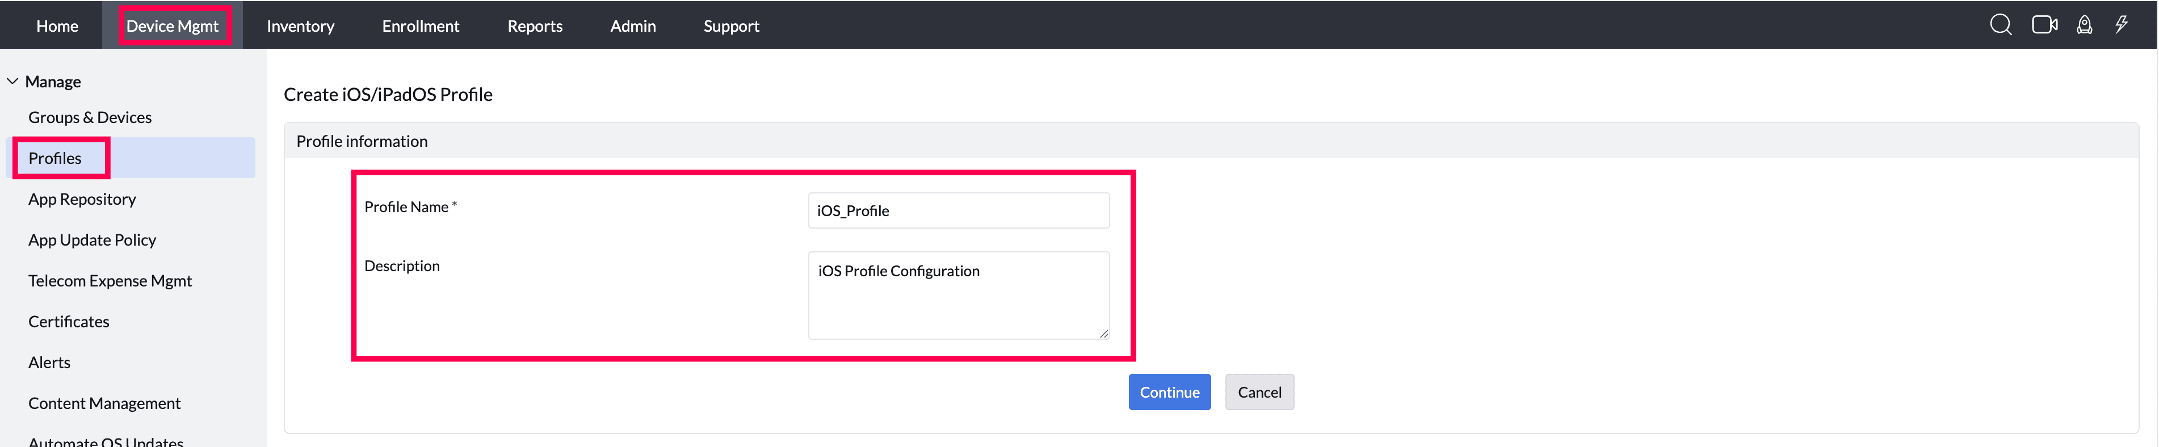Collapse the Manage section chevron
This screenshot has width=2159, height=447.
click(x=12, y=82)
